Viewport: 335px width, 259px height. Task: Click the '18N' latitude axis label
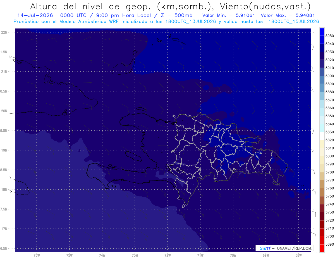[x=4, y=189]
